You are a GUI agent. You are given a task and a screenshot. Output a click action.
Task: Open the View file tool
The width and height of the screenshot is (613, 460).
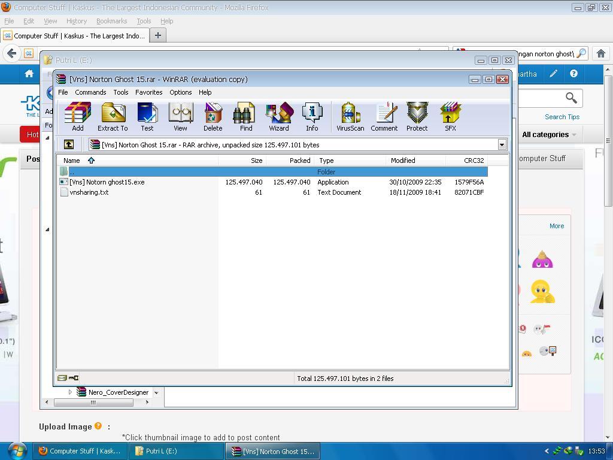point(180,116)
